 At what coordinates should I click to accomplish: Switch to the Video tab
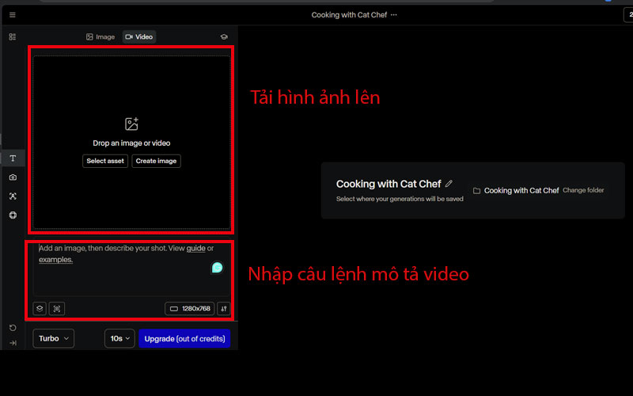139,36
